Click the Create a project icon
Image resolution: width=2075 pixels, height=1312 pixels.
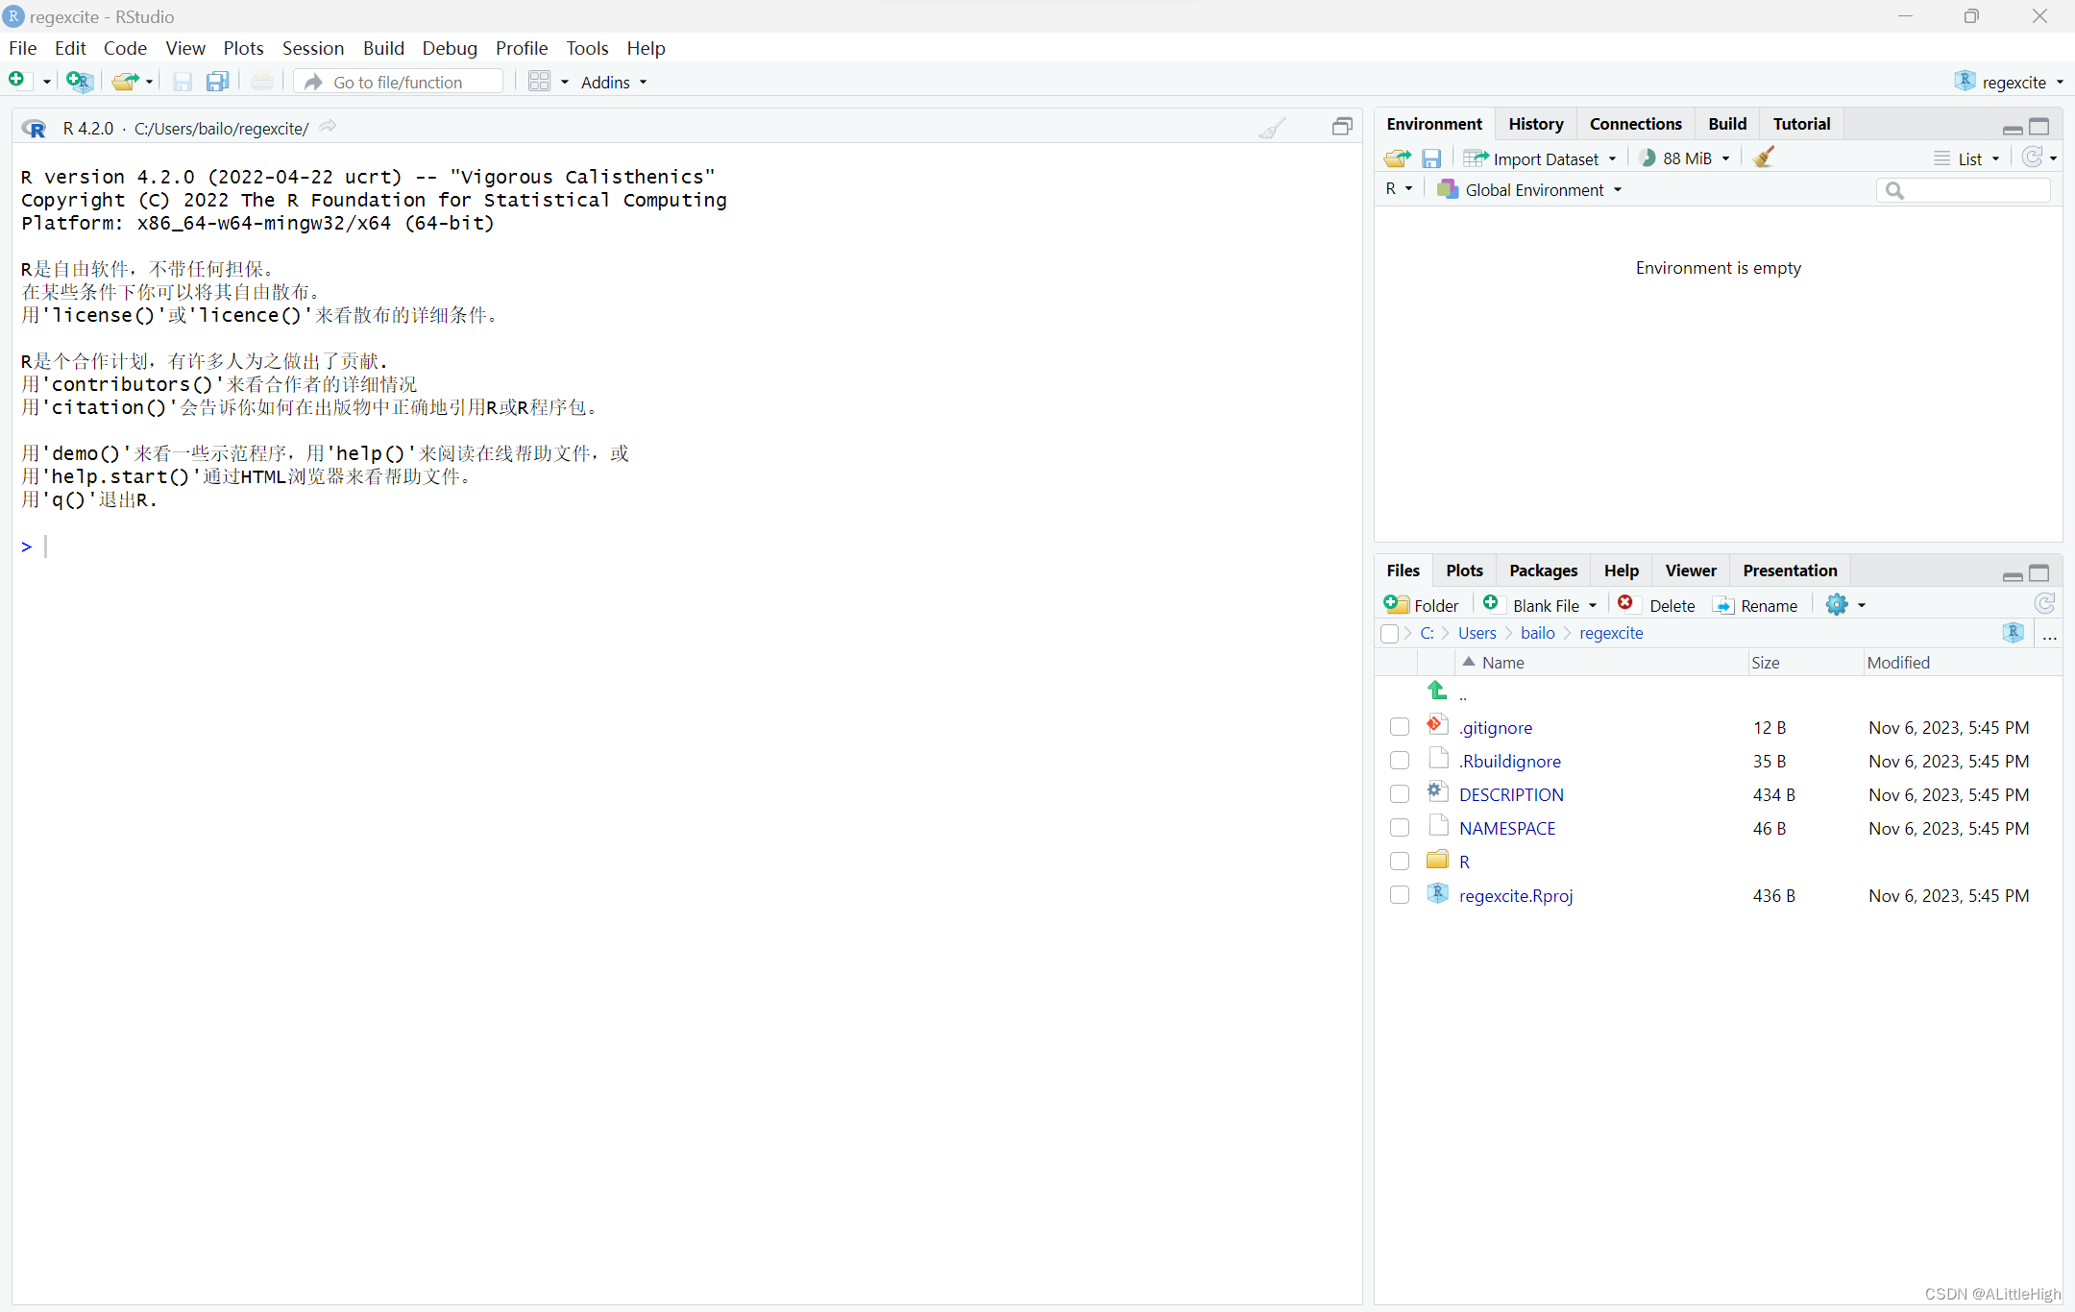point(79,81)
